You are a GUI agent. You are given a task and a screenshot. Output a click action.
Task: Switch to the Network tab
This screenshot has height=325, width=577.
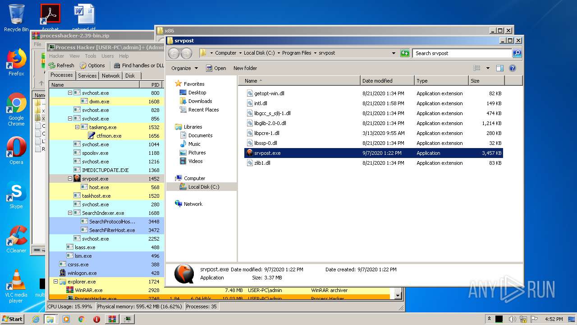point(111,76)
